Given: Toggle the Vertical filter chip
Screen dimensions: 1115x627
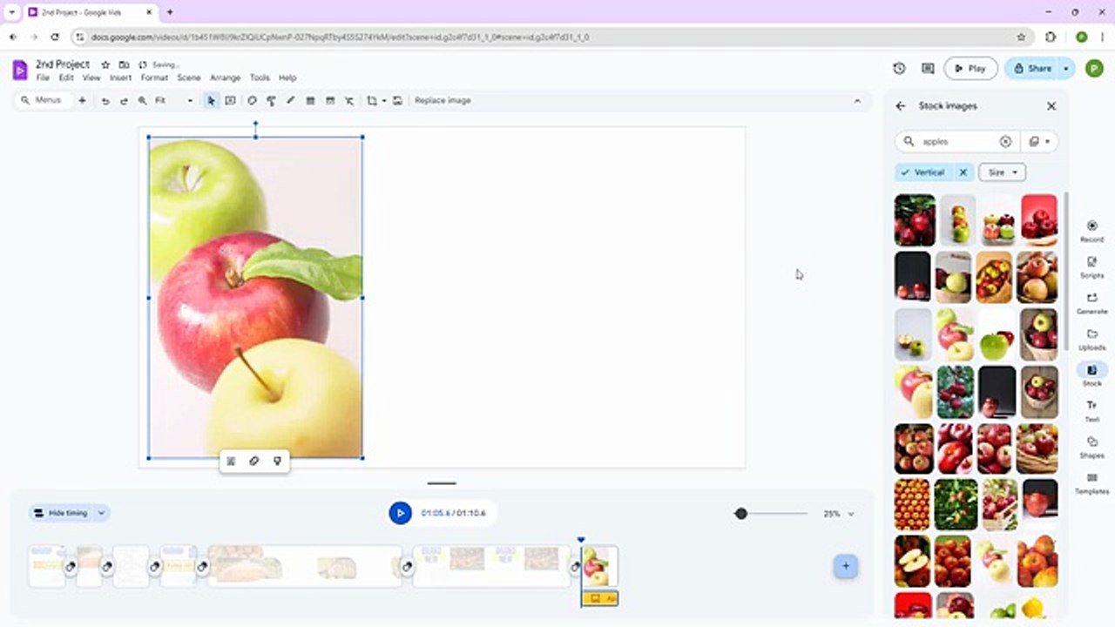Looking at the screenshot, I should click(925, 172).
